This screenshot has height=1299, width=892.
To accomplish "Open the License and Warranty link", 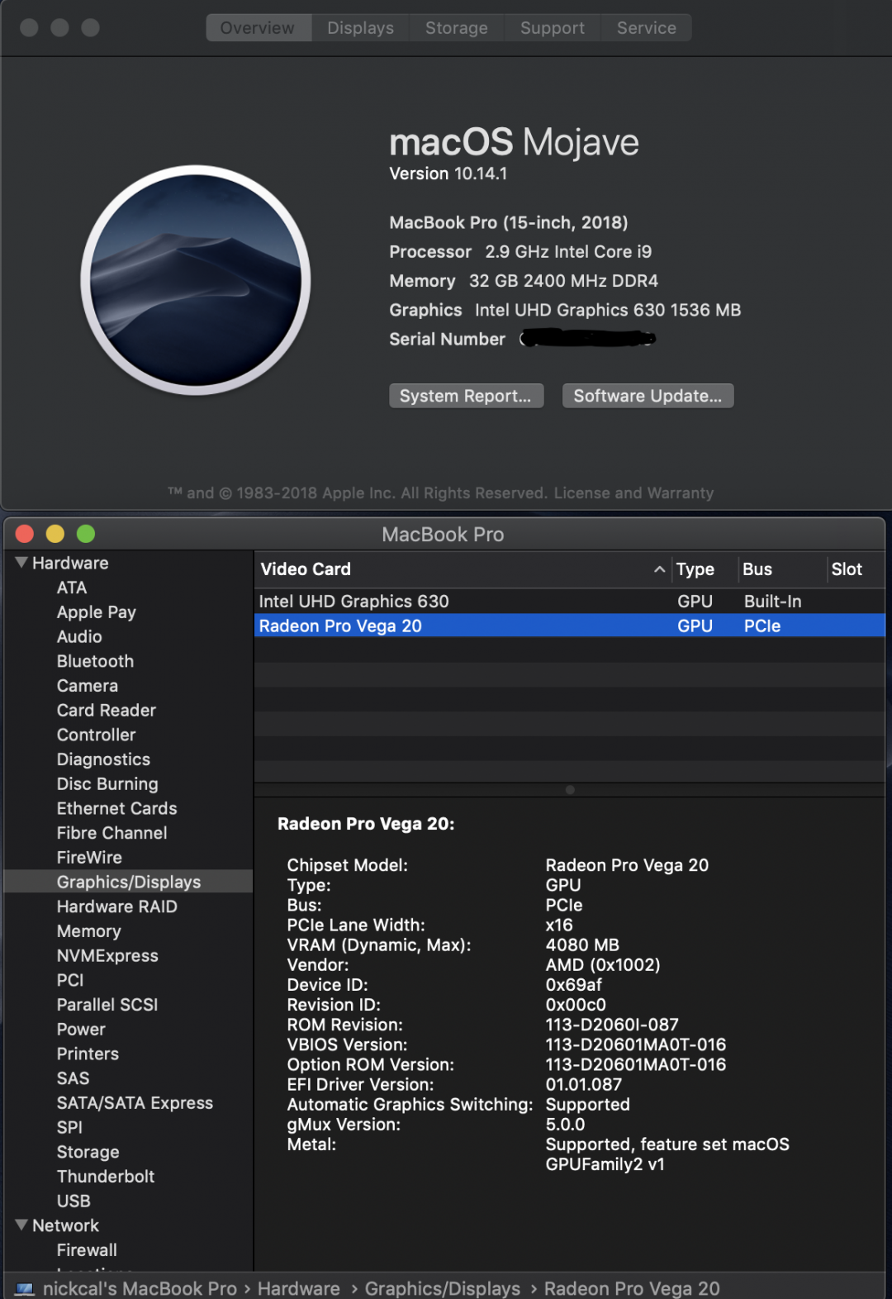I will (633, 493).
